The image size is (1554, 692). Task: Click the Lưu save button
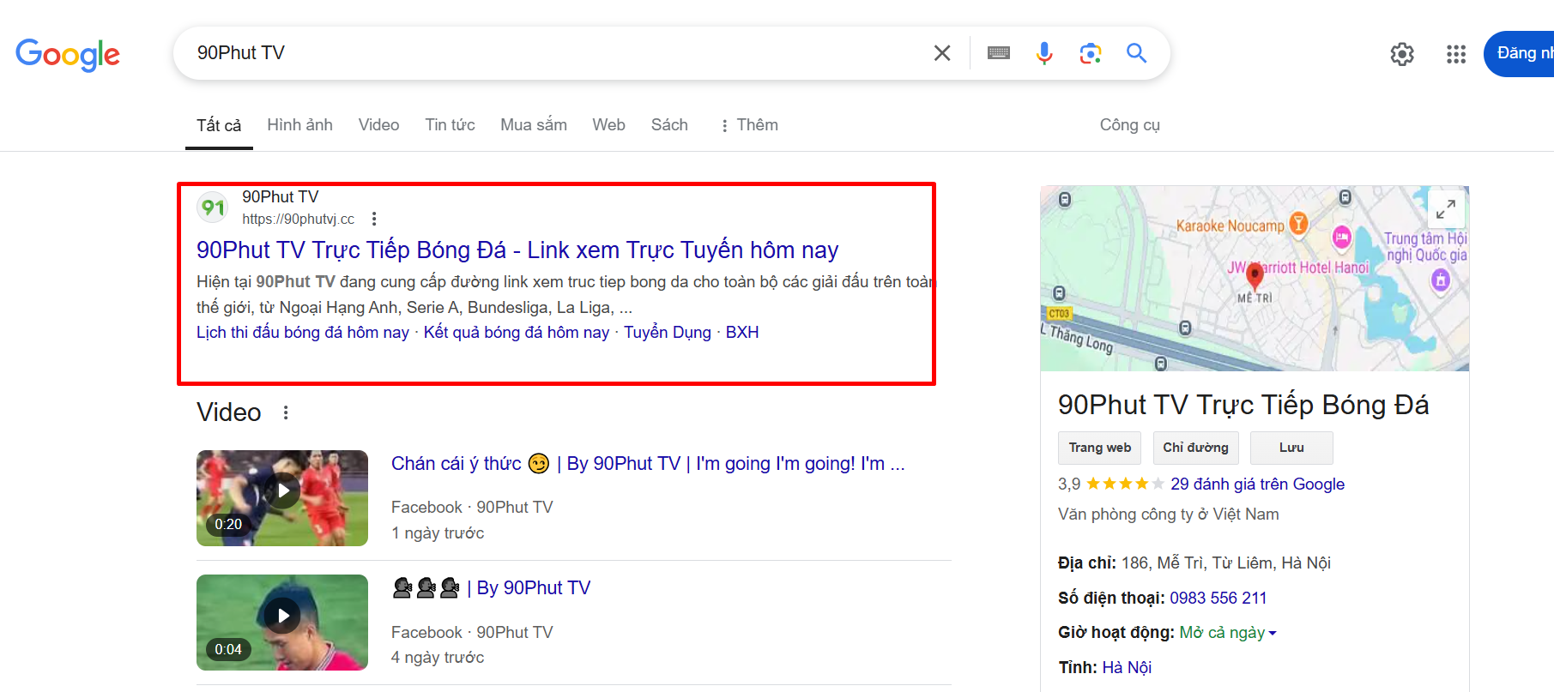[x=1291, y=448]
